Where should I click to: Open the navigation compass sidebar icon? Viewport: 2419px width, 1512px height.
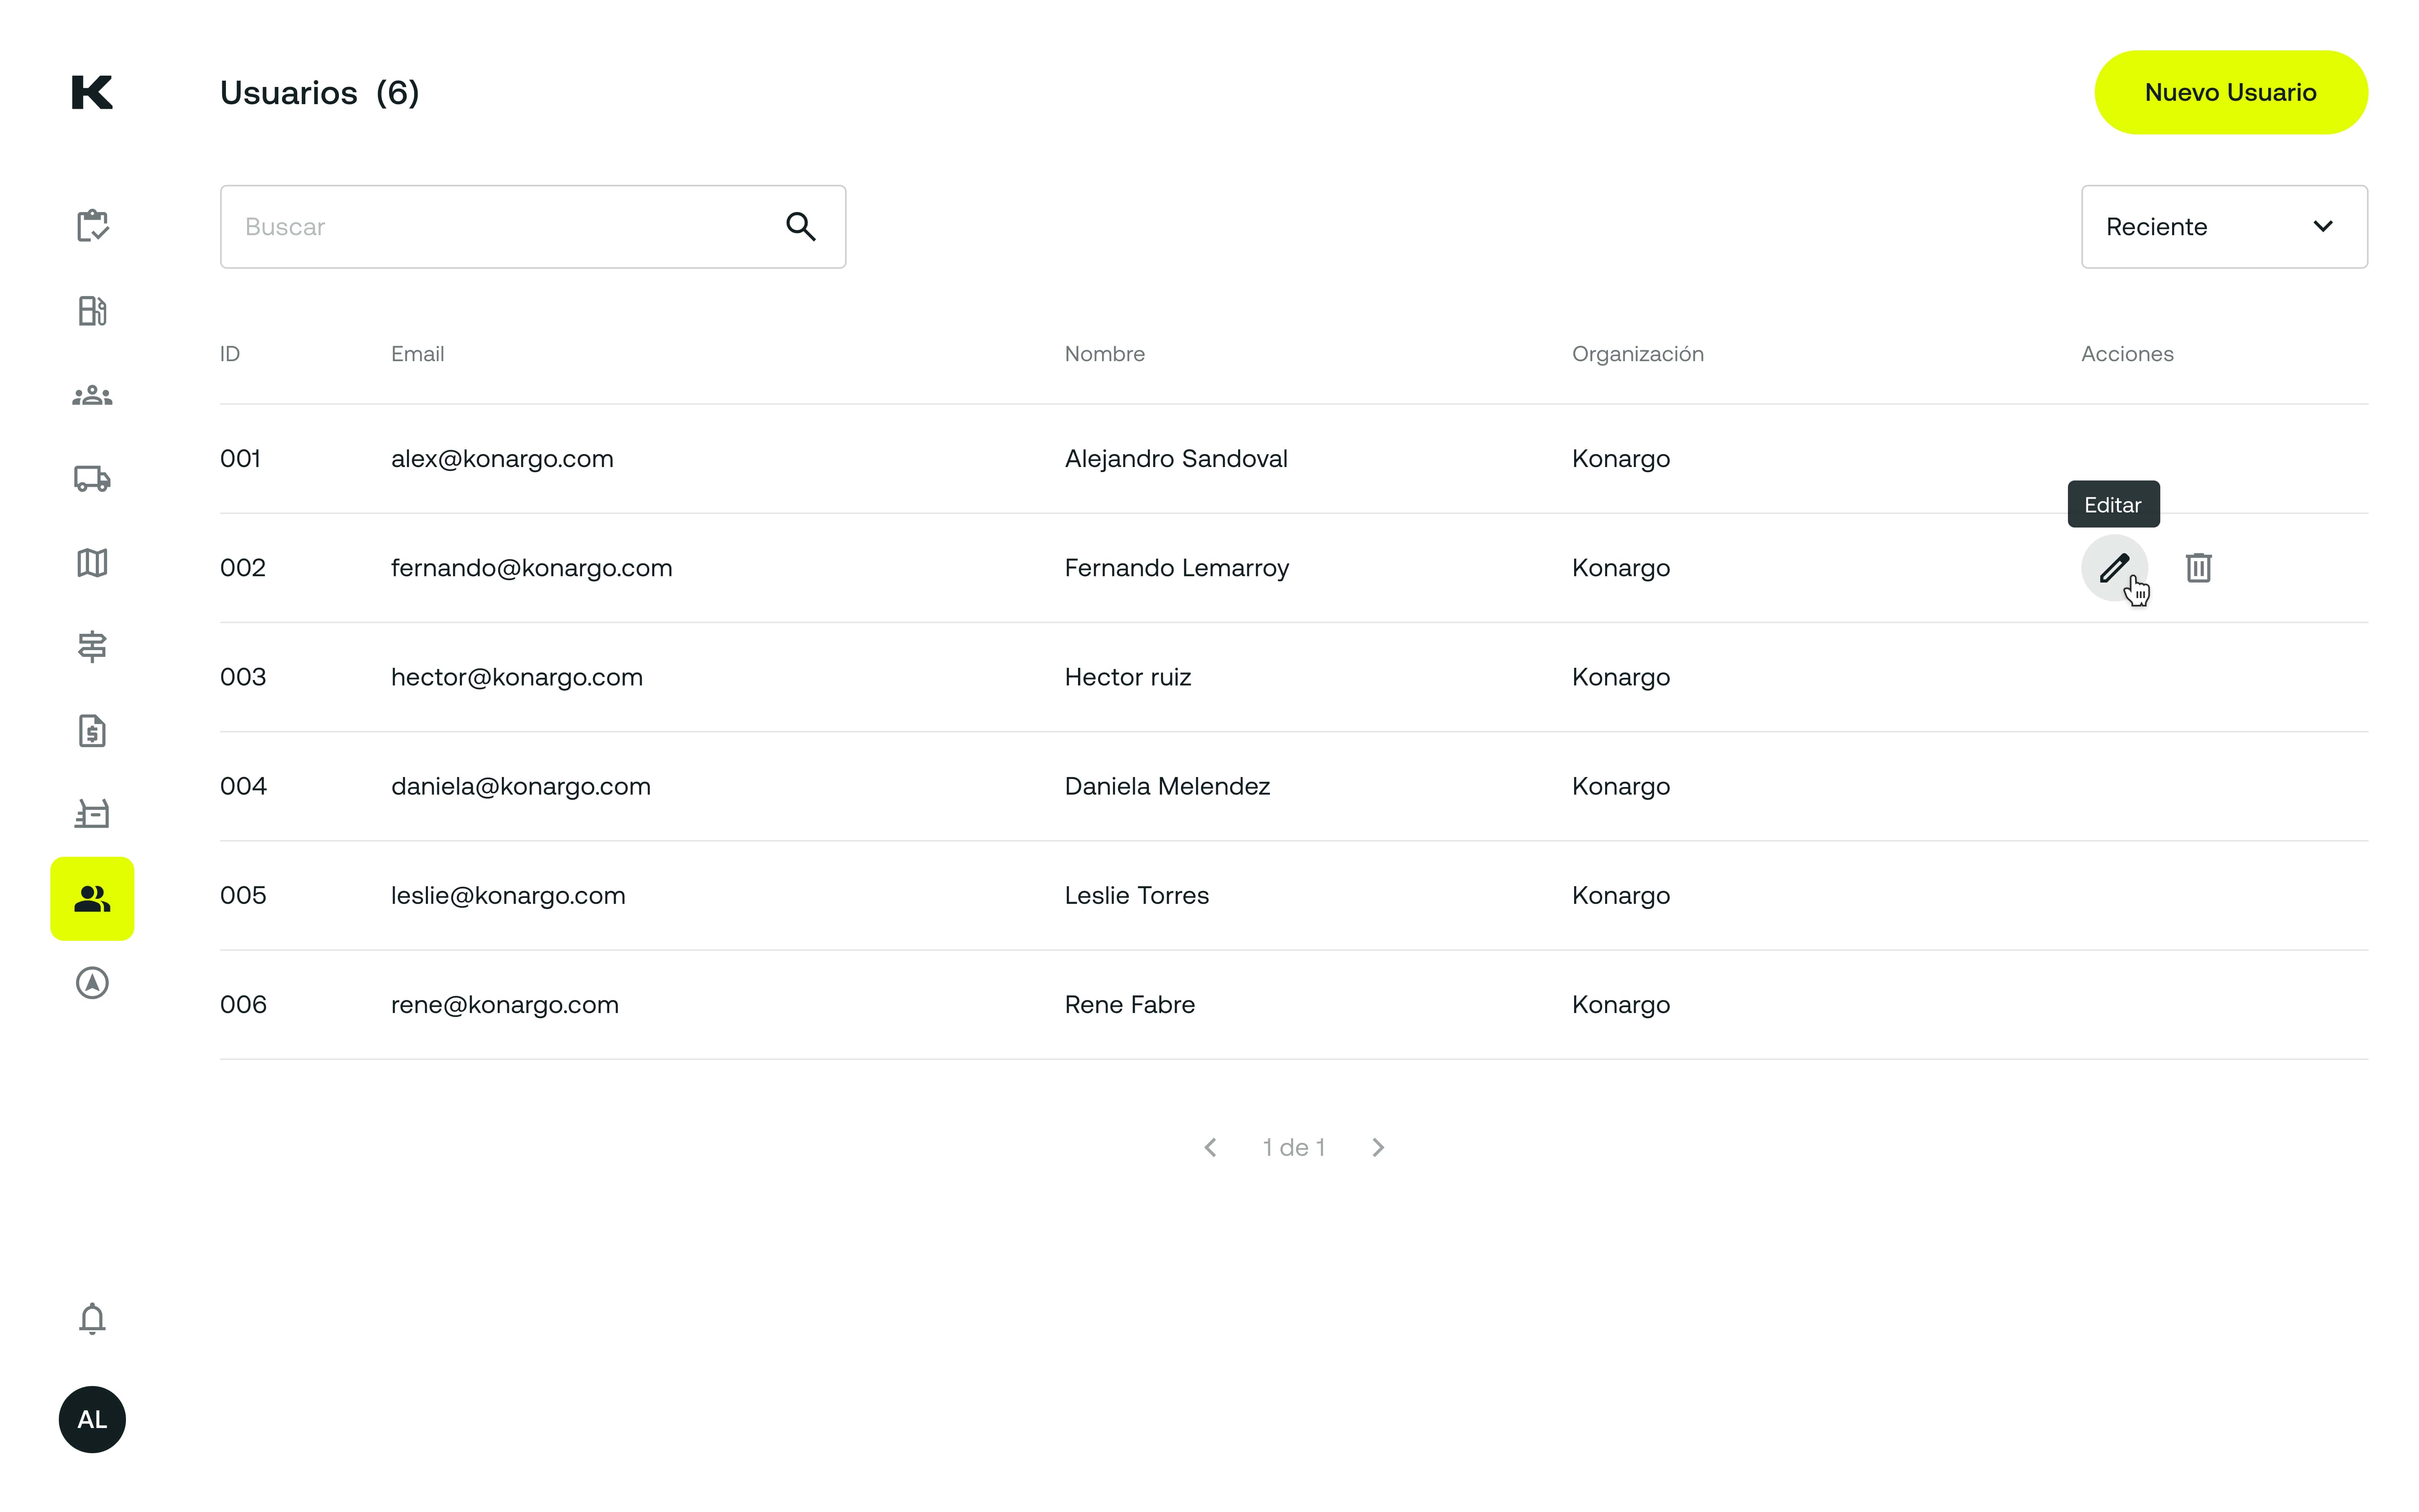(92, 983)
